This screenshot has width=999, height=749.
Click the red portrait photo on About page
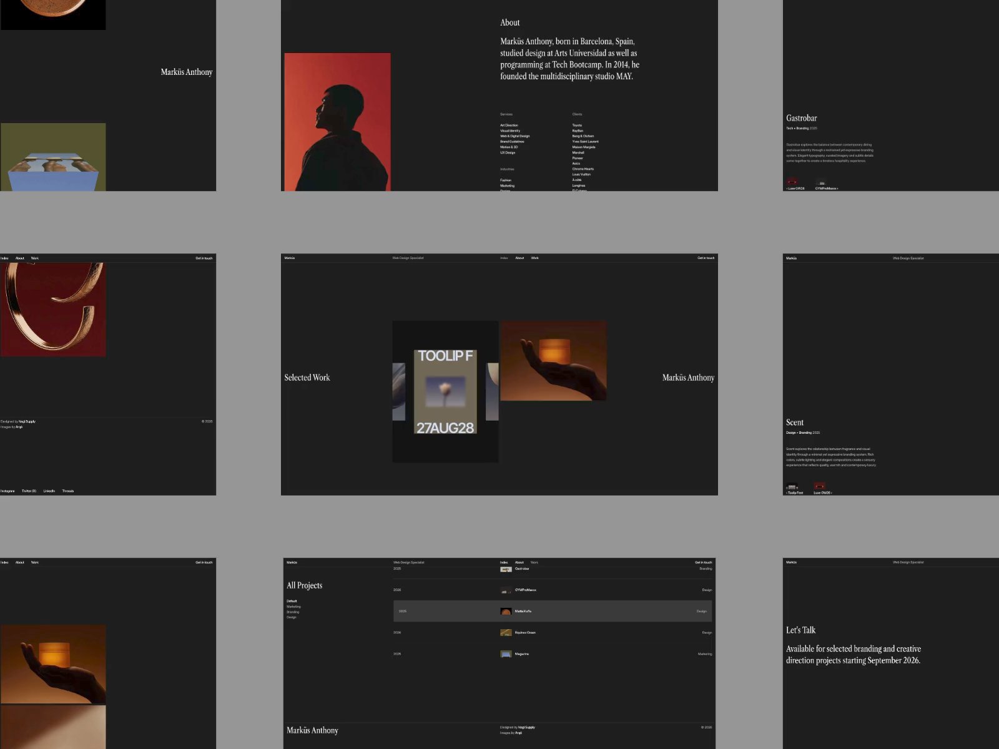click(x=337, y=122)
